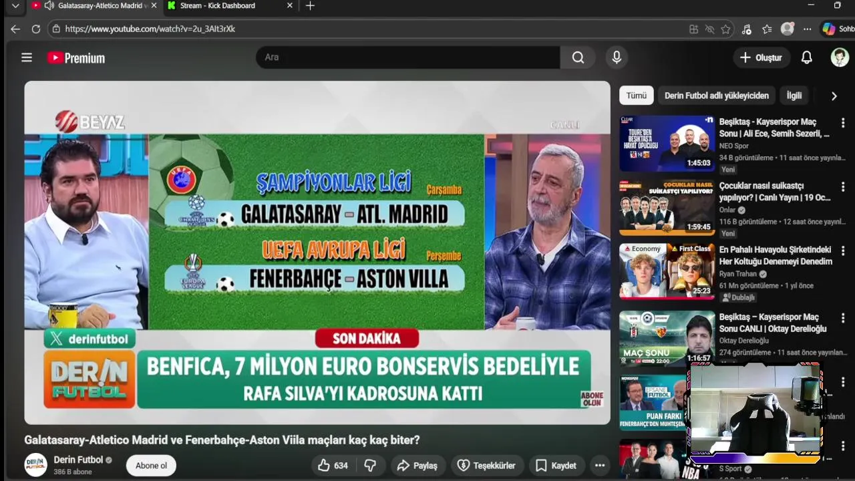
Task: Mute tab via speaker icon
Action: coord(49,5)
